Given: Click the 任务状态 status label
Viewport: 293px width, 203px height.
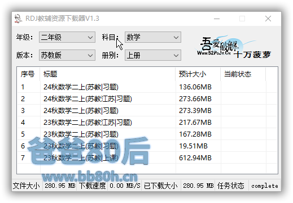Looking at the screenshot, I should click(231, 186).
